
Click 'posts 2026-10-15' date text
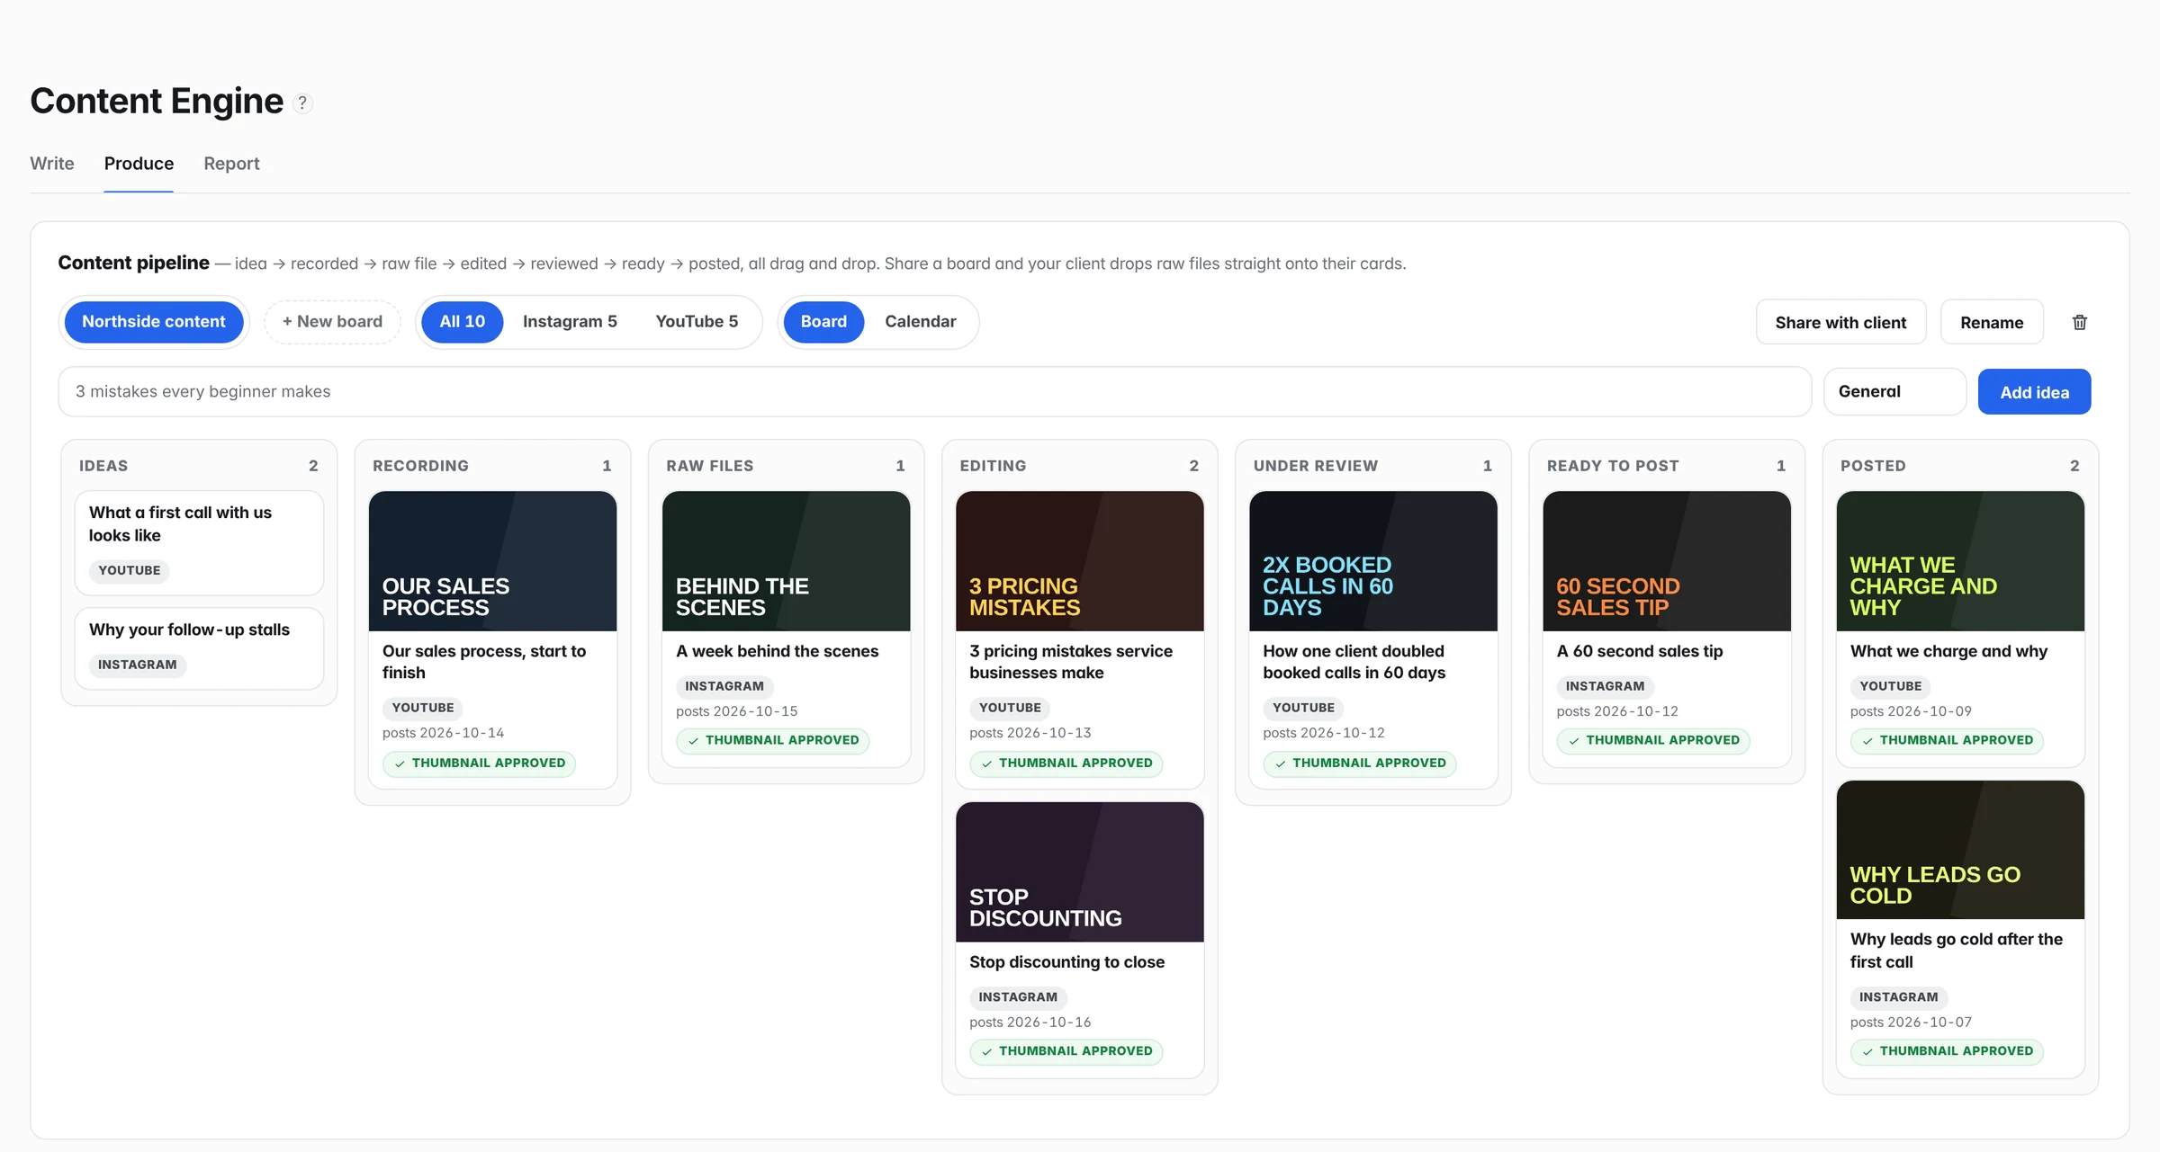[x=737, y=711]
